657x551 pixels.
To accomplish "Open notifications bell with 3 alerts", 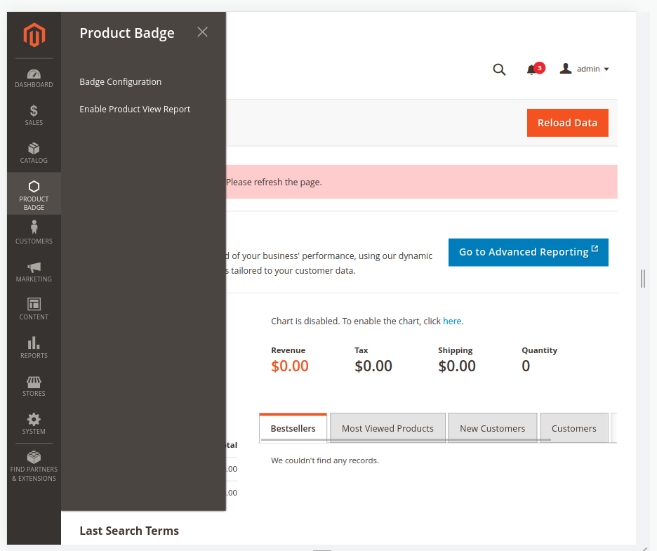I will click(532, 69).
